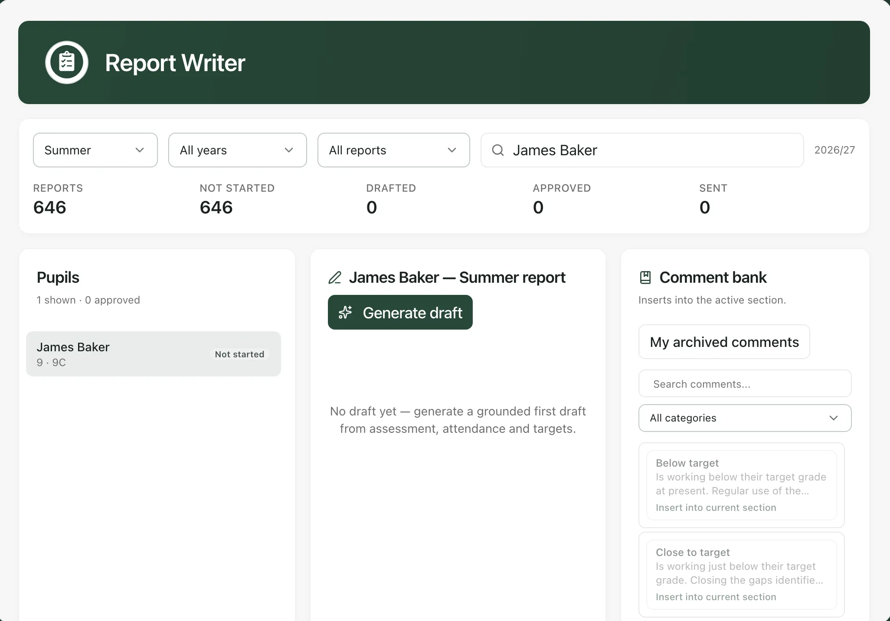Click the James Baker search field
The height and width of the screenshot is (621, 890).
coord(642,150)
